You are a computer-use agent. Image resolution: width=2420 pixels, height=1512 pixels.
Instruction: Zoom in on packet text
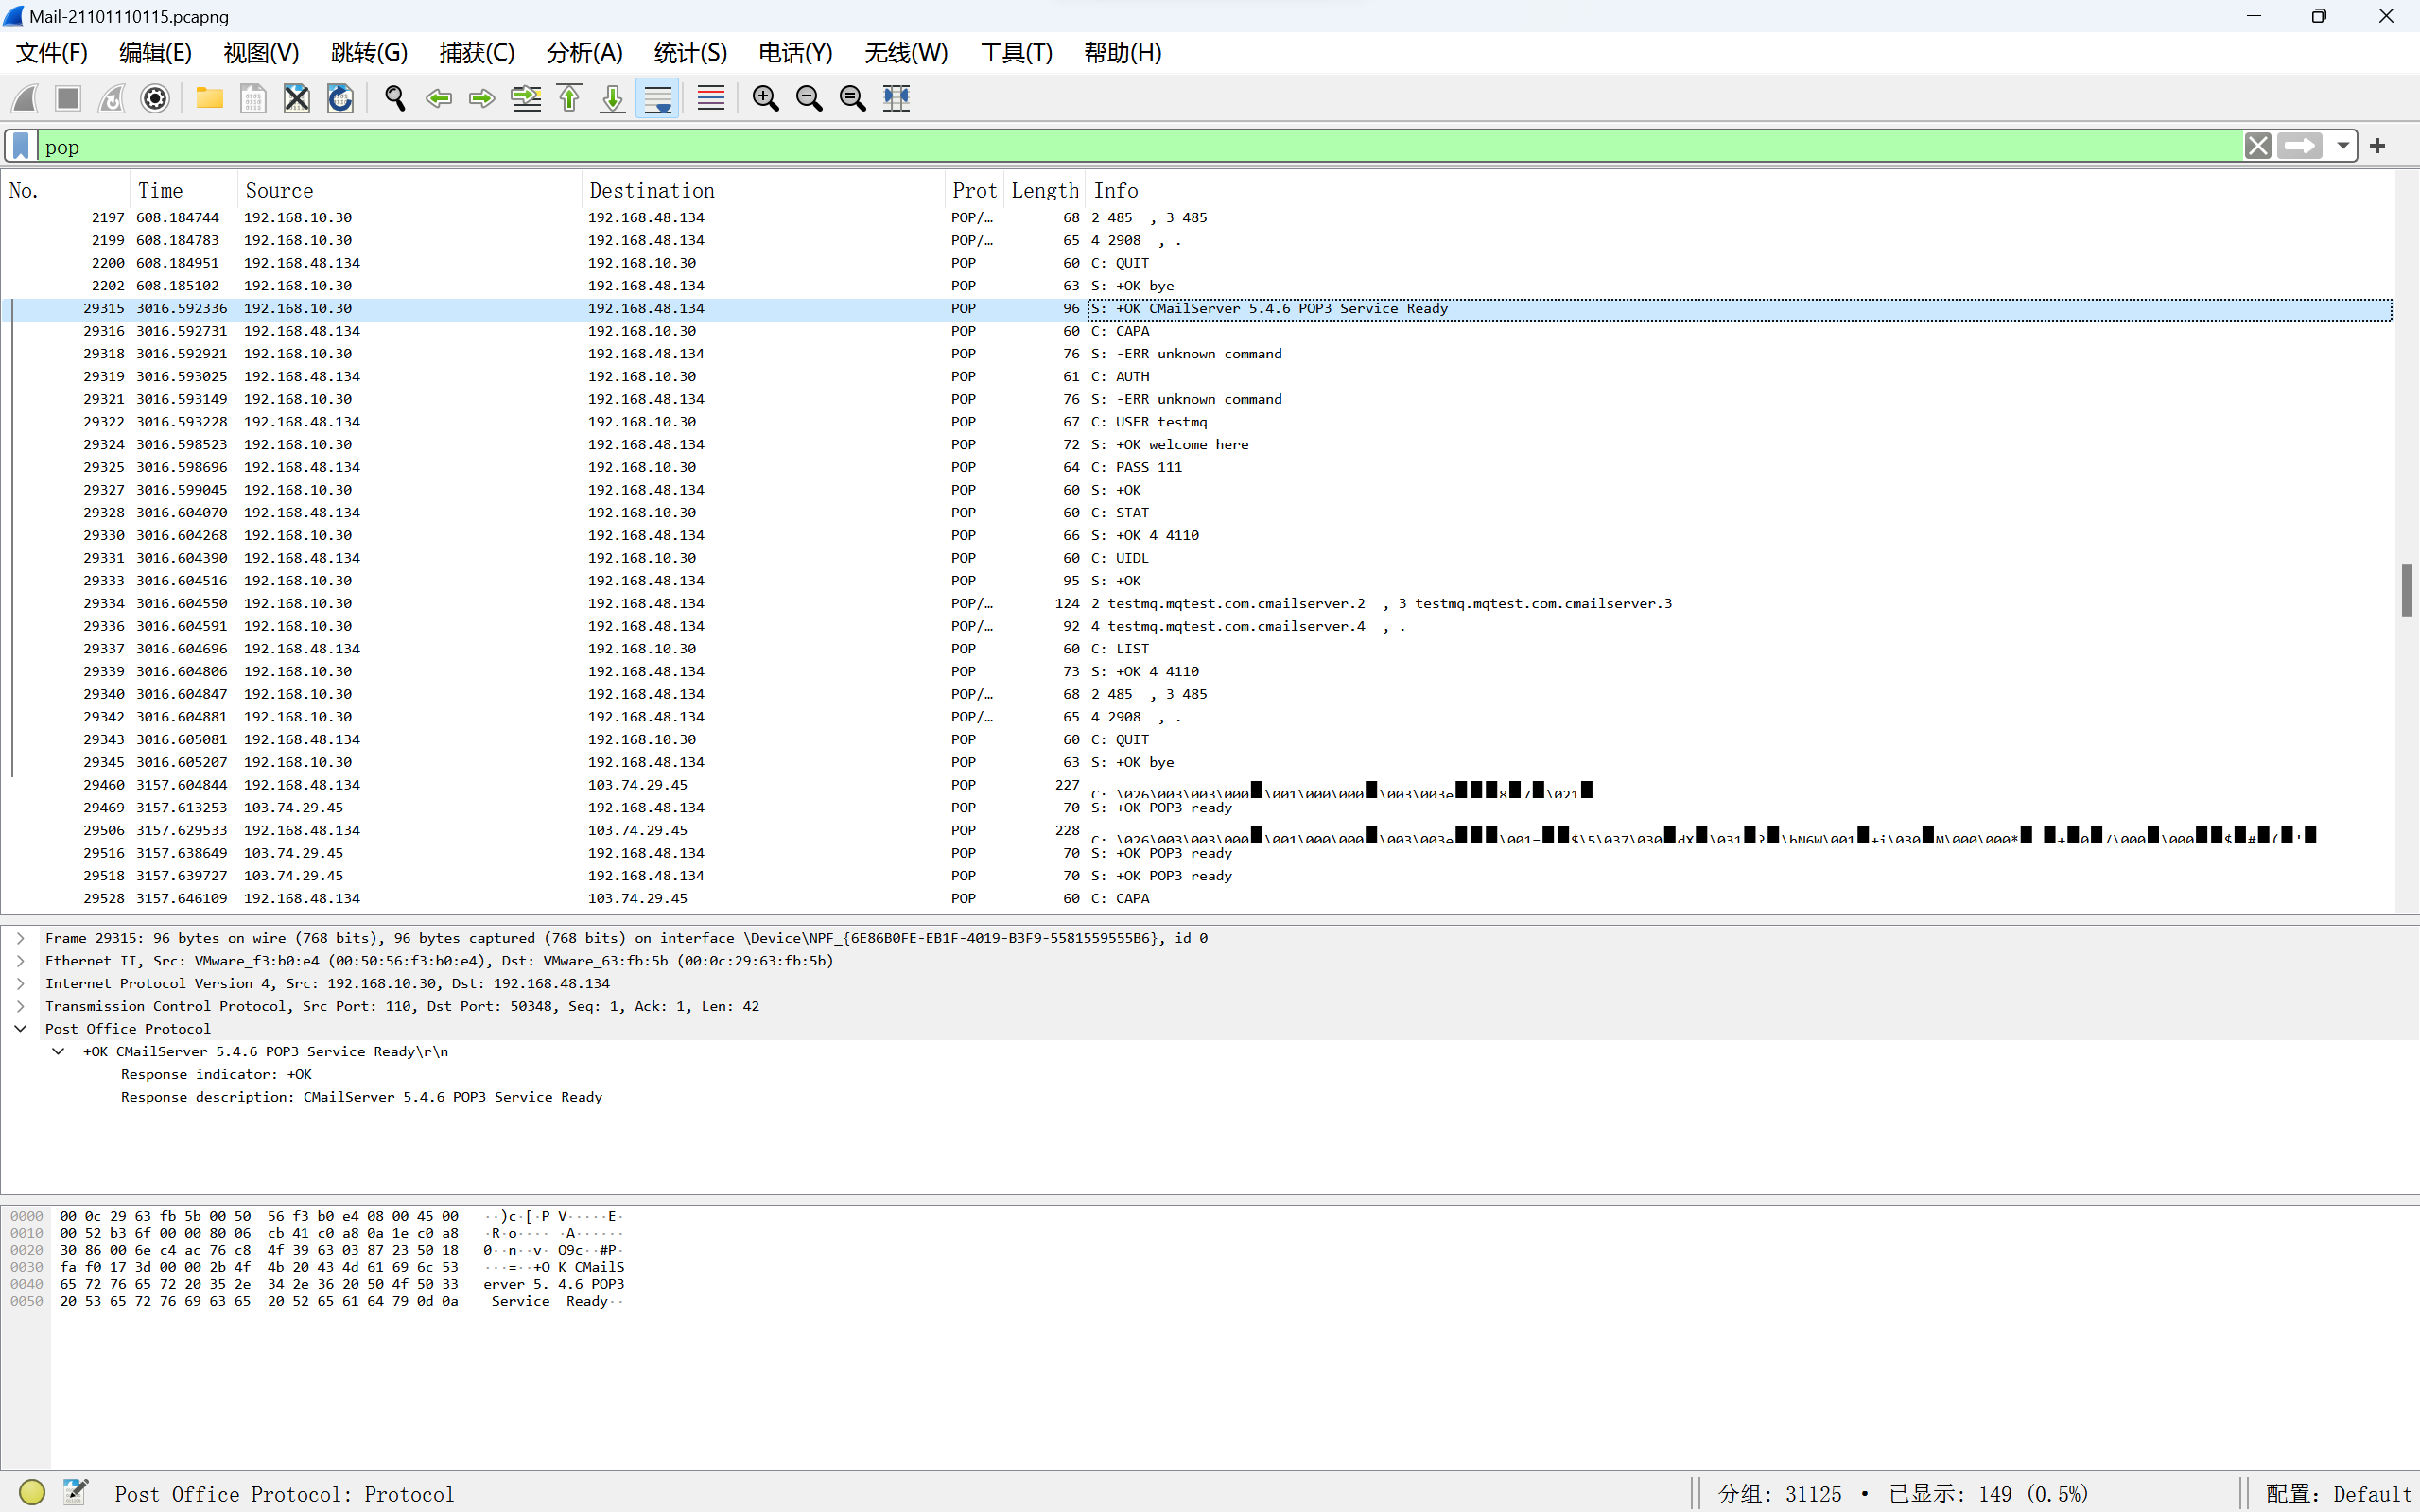(766, 98)
